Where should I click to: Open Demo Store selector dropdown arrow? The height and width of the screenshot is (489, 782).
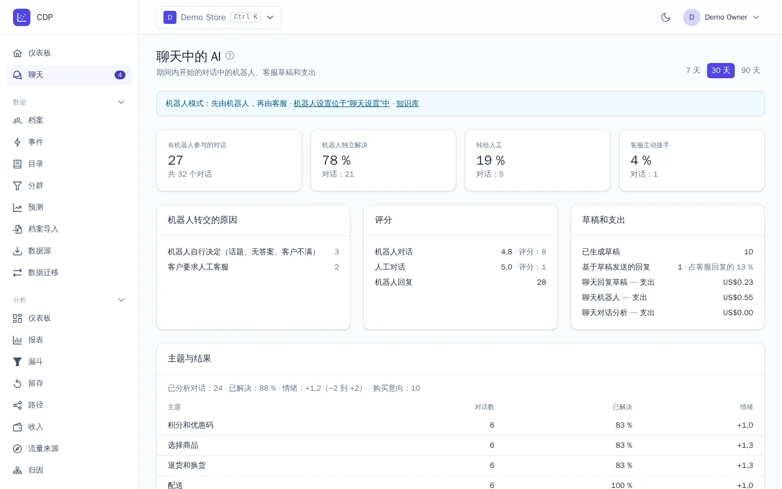[270, 17]
